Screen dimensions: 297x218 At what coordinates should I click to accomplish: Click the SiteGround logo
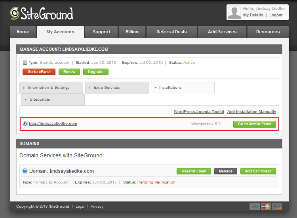coord(42,13)
